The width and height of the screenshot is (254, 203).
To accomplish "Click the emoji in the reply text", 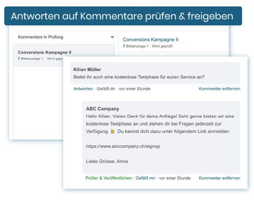I will (x=113, y=131).
